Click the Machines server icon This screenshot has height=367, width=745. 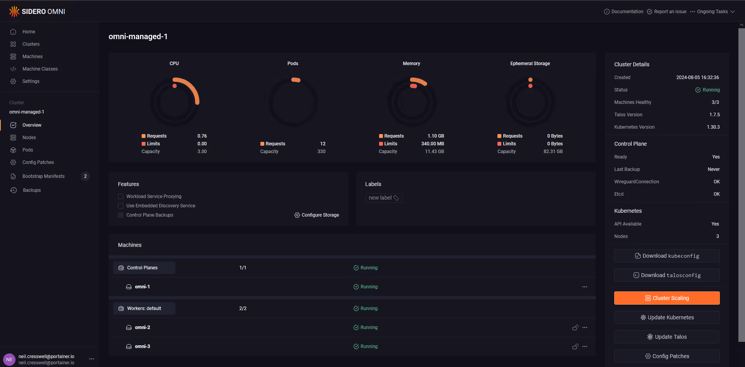pos(13,57)
